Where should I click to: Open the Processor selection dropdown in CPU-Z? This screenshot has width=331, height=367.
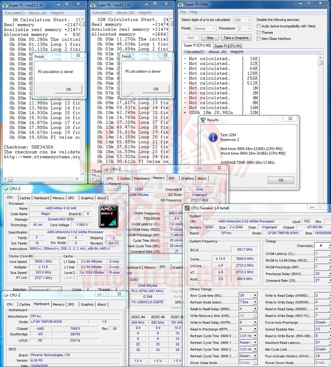pyautogui.click(x=46, y=290)
